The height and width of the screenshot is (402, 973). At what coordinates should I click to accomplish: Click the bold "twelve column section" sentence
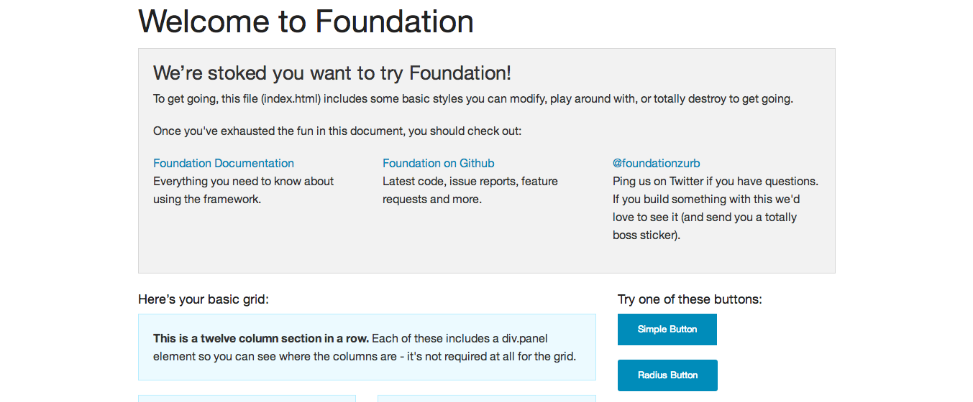click(x=261, y=339)
